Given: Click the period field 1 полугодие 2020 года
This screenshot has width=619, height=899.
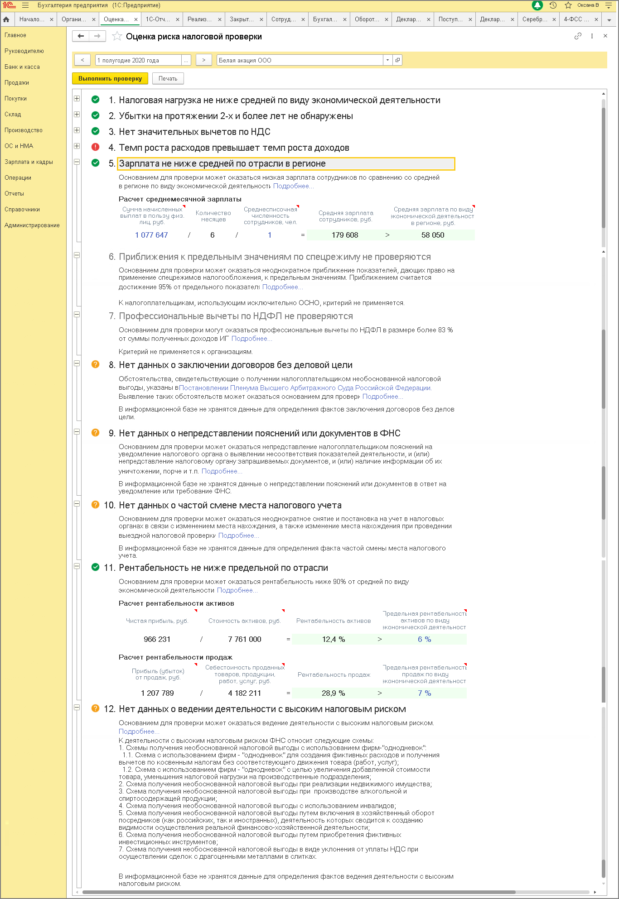Looking at the screenshot, I should pos(138,60).
